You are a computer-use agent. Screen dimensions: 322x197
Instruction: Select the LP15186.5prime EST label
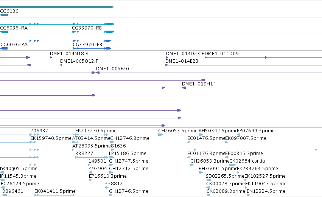[x=128, y=154]
